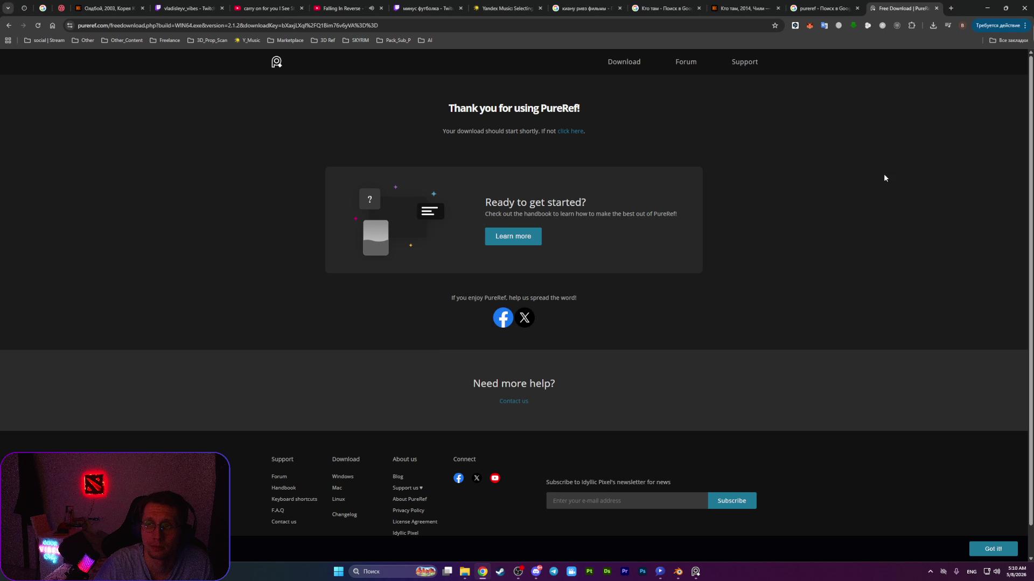
Task: Share PureRef on X large icon
Action: click(x=525, y=318)
